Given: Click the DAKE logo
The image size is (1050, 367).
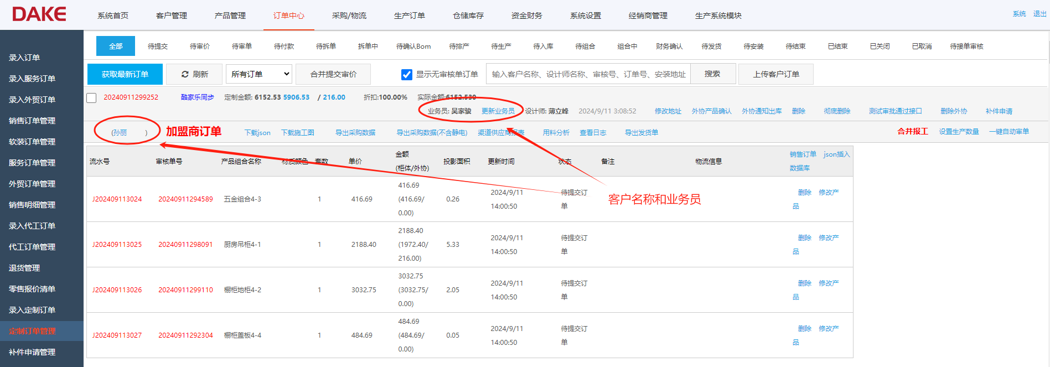Looking at the screenshot, I should (39, 14).
